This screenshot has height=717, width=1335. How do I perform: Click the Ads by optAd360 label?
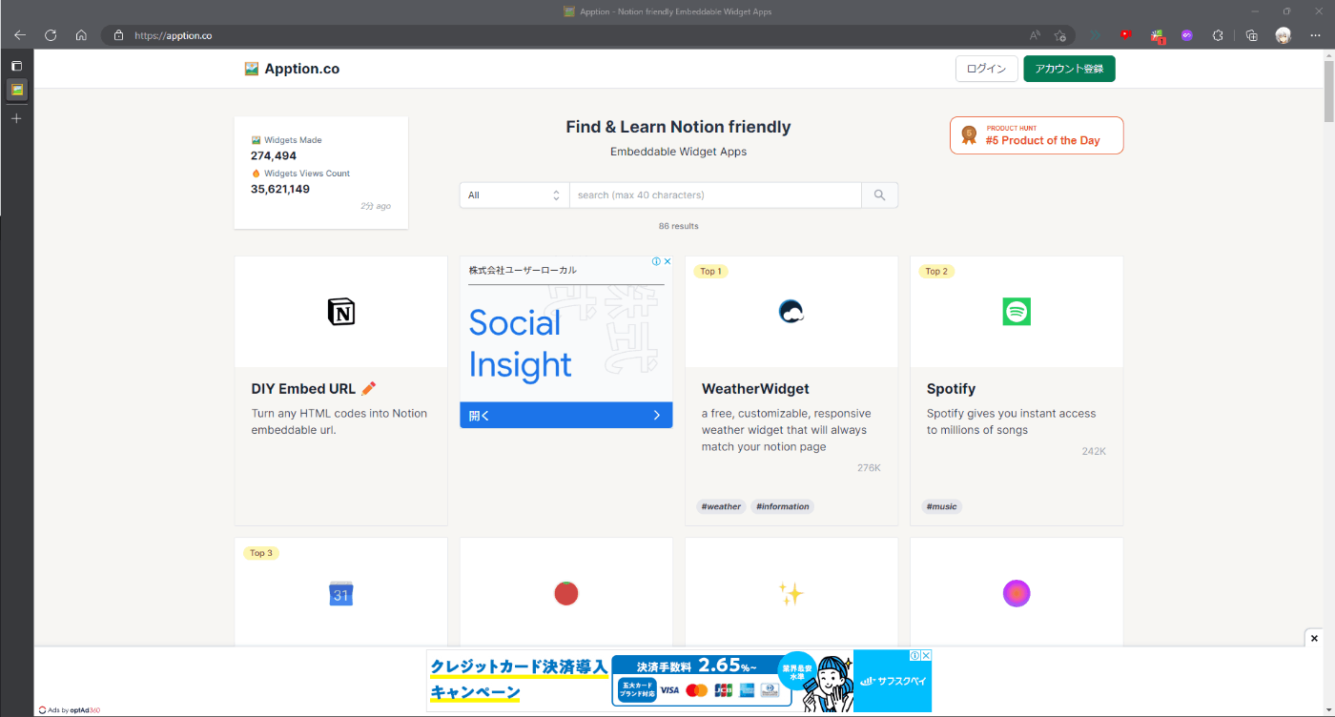click(x=70, y=709)
